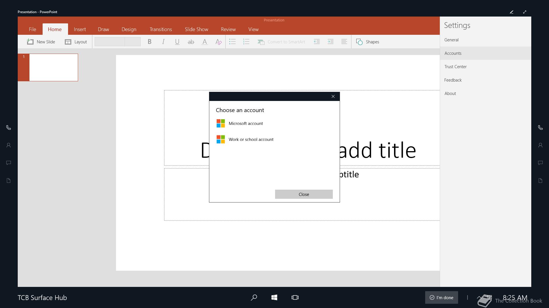This screenshot has width=549, height=308.
Task: Switch to the Draw tab
Action: click(103, 29)
